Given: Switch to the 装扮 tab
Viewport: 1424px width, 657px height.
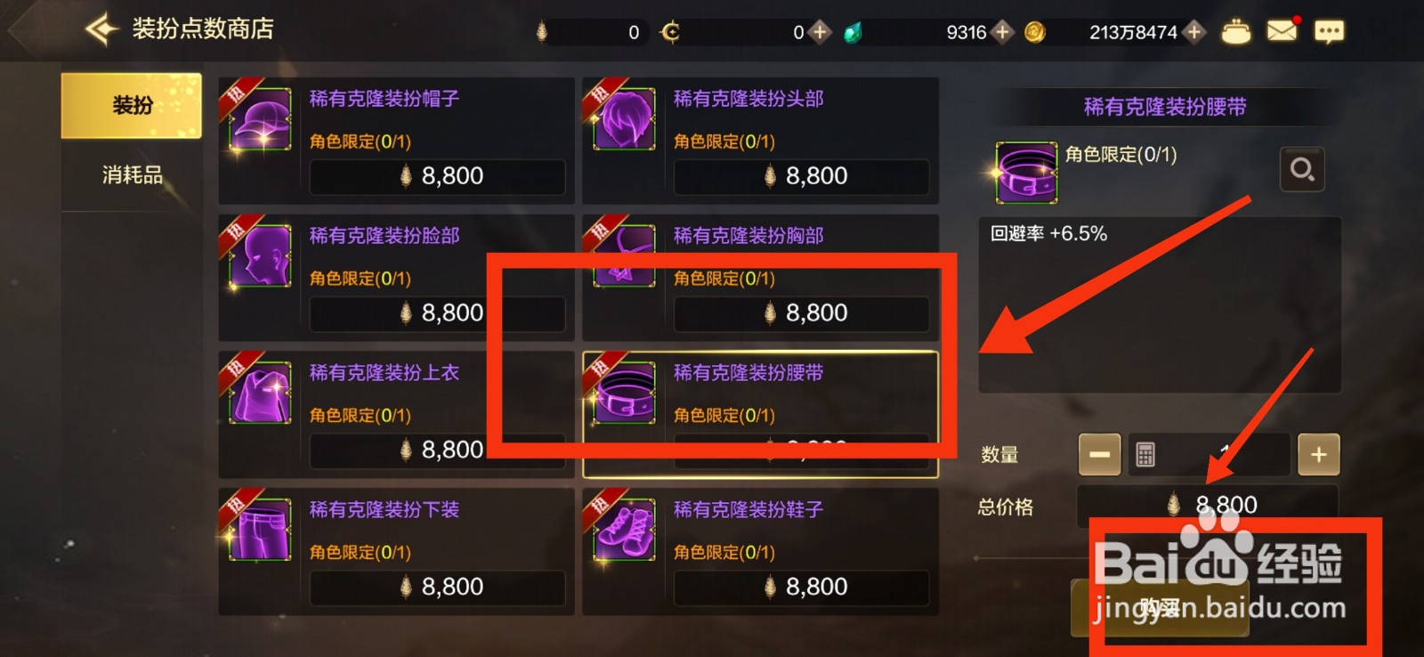Looking at the screenshot, I should click(132, 106).
